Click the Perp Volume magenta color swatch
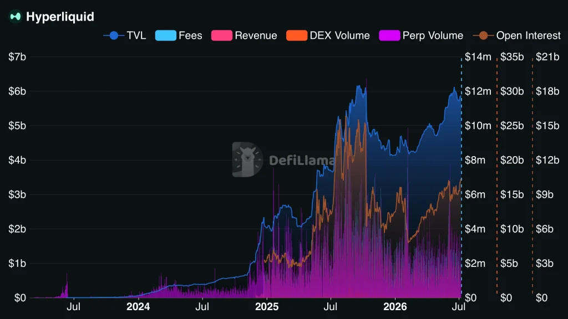 point(389,35)
